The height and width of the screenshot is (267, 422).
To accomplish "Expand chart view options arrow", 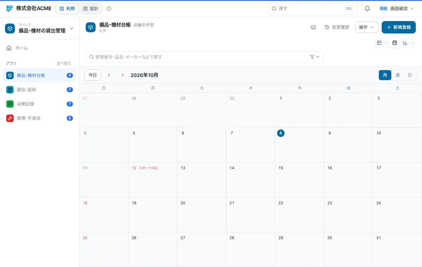I will (x=412, y=43).
